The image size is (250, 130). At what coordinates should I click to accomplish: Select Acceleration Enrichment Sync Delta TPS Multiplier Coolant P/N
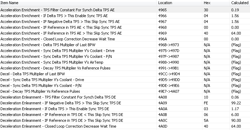tap(125, 56)
